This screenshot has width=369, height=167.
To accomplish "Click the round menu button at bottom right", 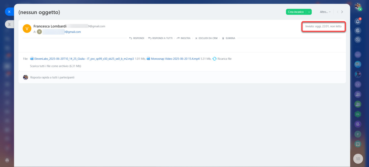I will pos(358,159).
